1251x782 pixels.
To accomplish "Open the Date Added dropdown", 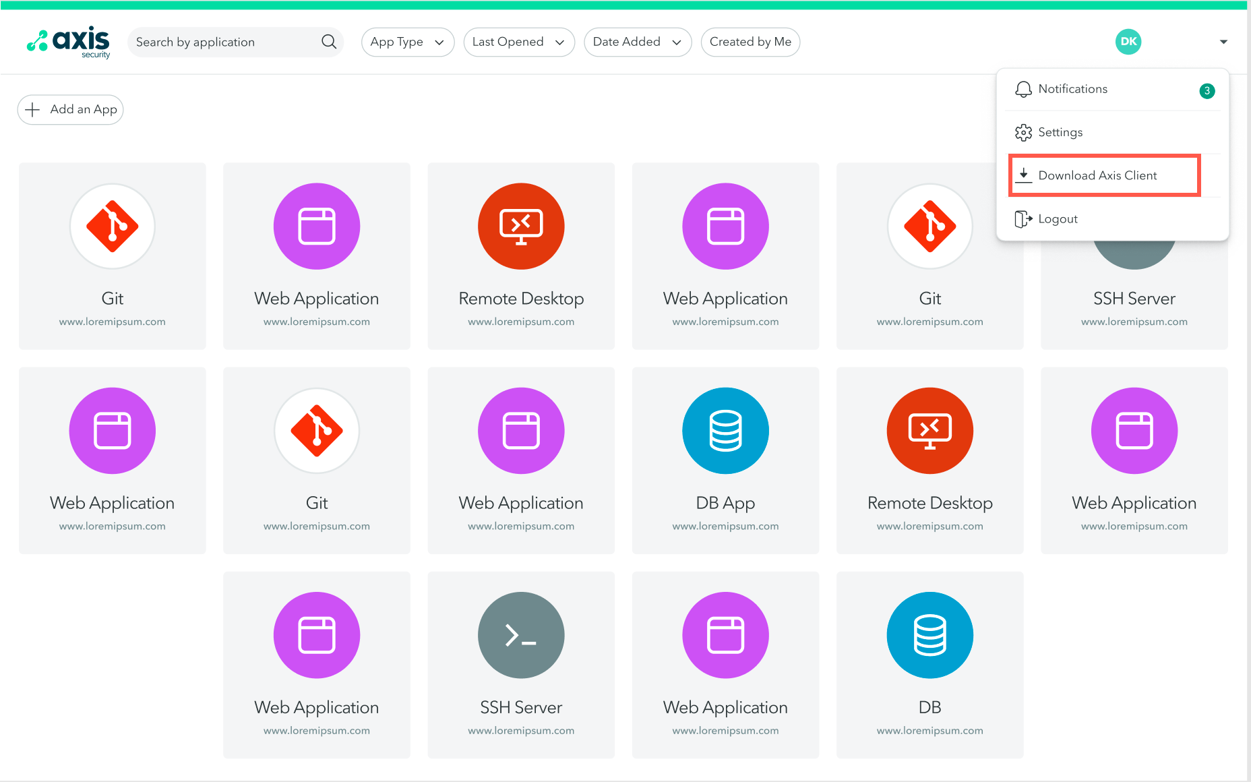I will 638,42.
